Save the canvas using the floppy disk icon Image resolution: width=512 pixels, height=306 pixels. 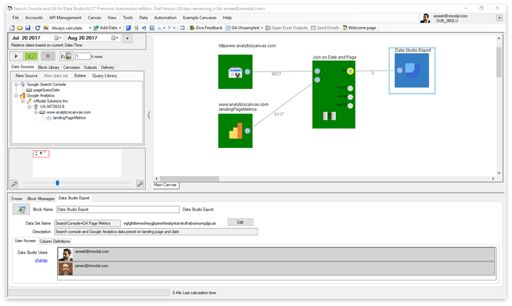coord(28,28)
